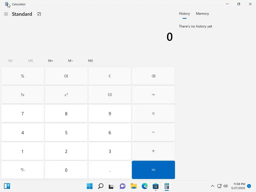Click the Calculator taskbar icon
Image resolution: width=256 pixels, height=192 pixels.
coord(167,186)
